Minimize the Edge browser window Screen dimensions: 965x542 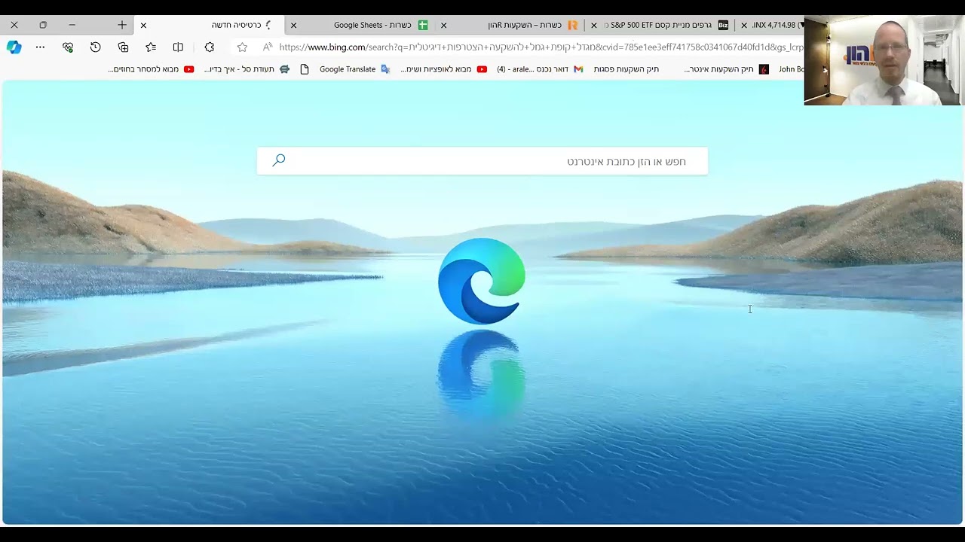pos(72,25)
